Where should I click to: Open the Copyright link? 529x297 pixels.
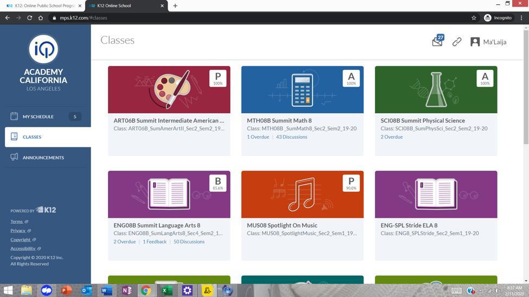pyautogui.click(x=23, y=240)
